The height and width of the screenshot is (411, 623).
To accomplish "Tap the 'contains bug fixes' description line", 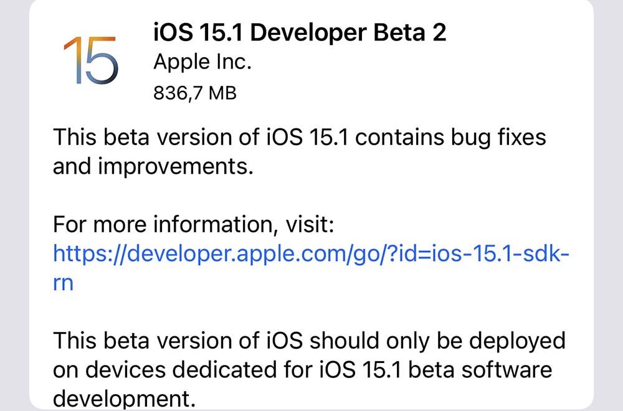I will click(450, 138).
